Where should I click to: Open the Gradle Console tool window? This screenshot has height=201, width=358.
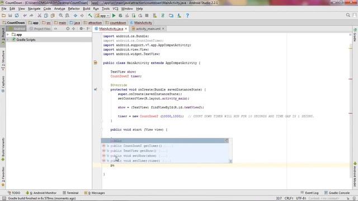click(x=337, y=193)
